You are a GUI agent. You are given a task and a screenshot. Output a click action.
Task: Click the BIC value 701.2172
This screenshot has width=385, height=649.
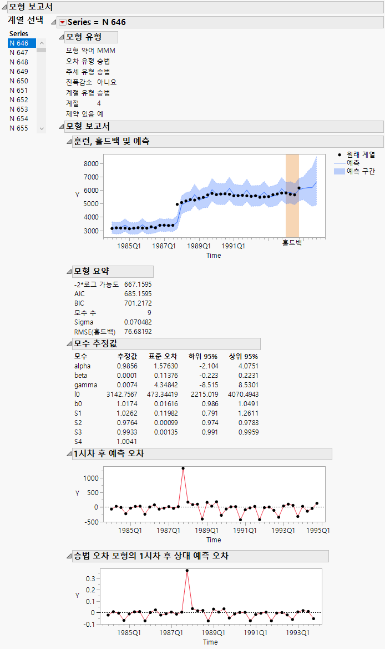[138, 303]
